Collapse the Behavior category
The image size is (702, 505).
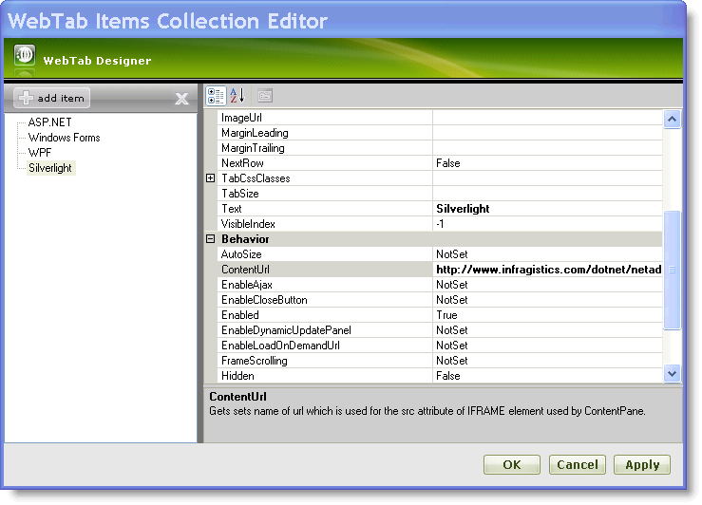[x=211, y=239]
